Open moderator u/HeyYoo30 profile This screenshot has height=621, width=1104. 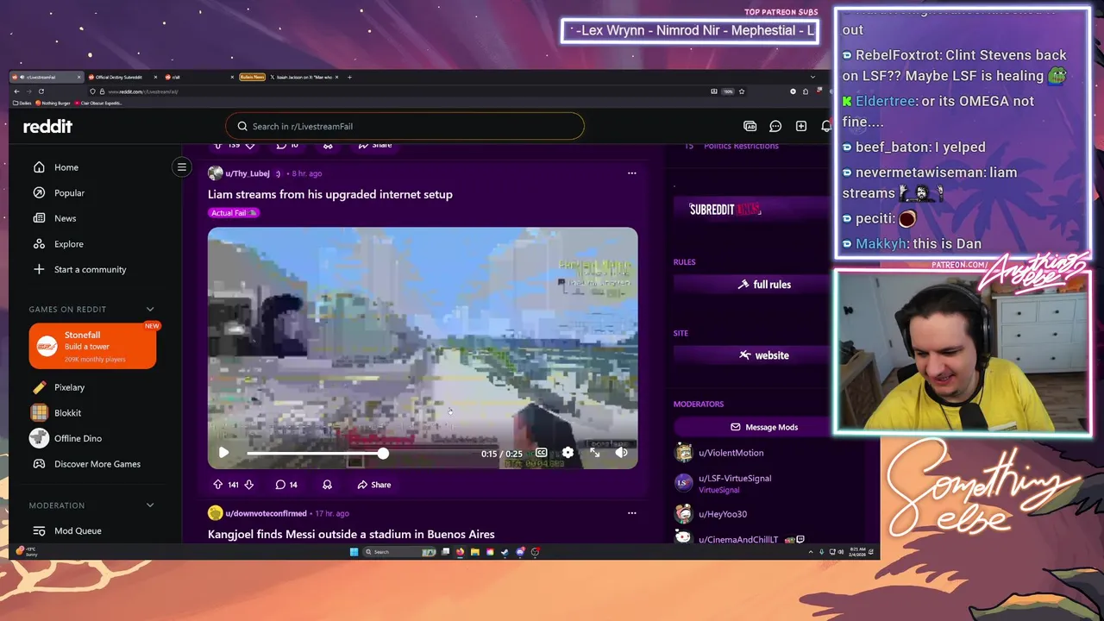click(x=723, y=514)
